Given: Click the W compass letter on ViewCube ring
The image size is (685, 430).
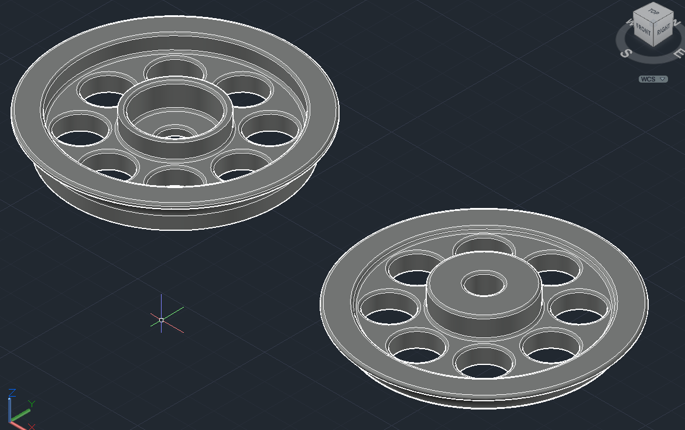Looking at the screenshot, I should [x=629, y=22].
